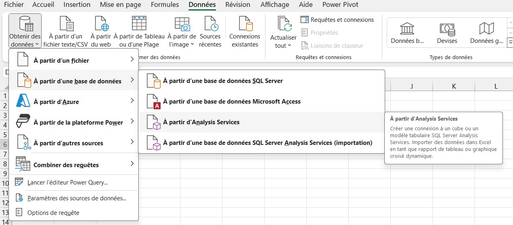Viewport: 513px width, 225px height.
Task: Click the greyed Propriétés button
Action: 320,32
